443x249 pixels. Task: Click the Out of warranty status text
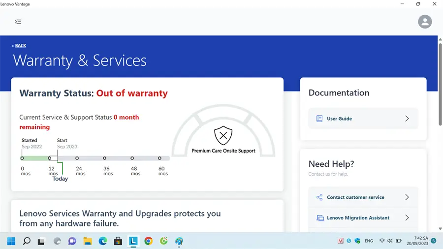coord(132,93)
